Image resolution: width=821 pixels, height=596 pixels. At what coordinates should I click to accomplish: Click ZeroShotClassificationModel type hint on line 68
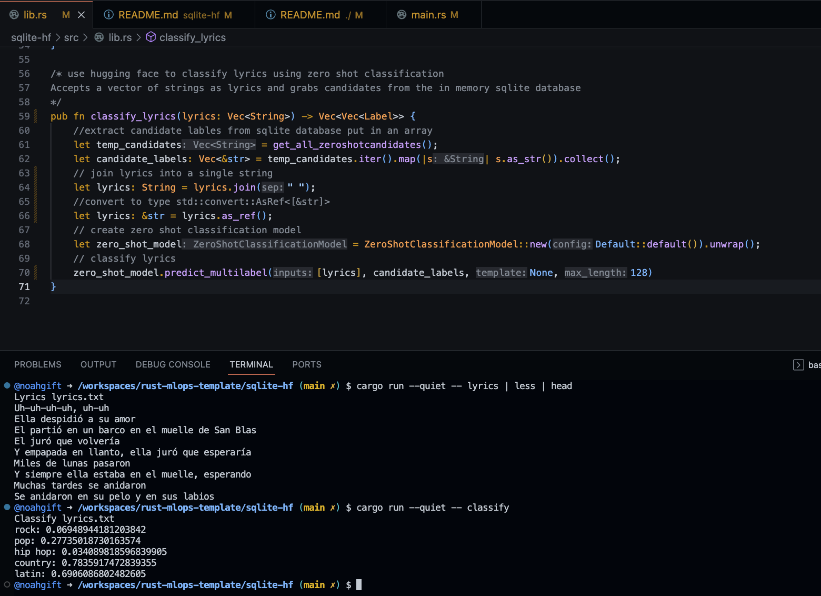(x=265, y=244)
